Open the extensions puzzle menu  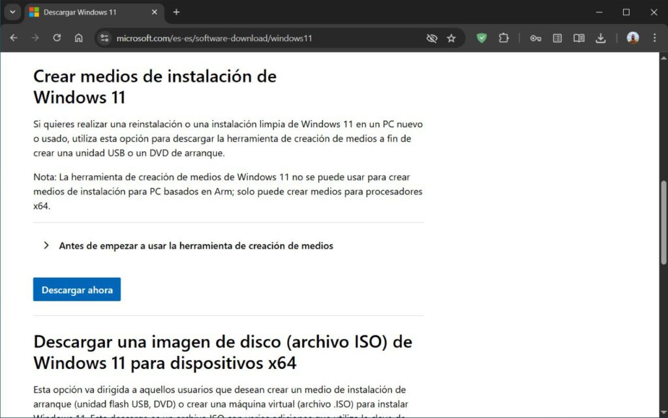[x=504, y=38]
